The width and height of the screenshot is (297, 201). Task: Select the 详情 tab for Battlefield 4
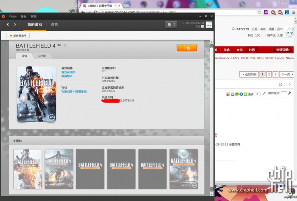pyautogui.click(x=24, y=56)
